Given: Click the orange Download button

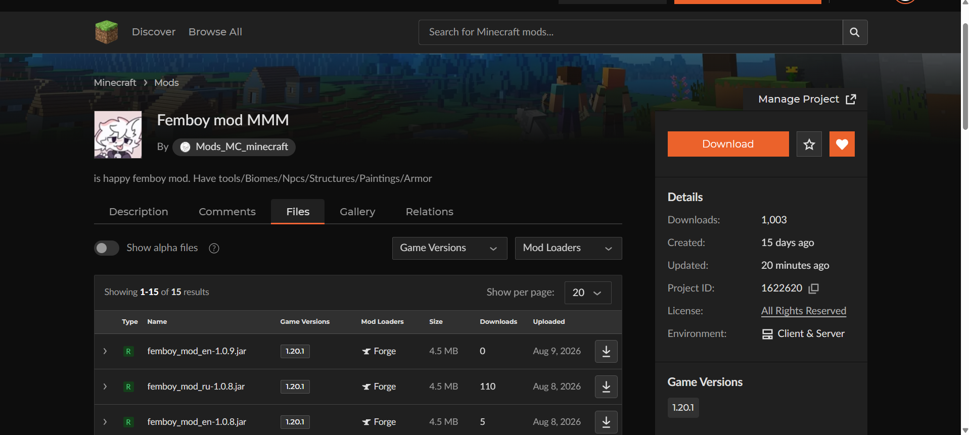Looking at the screenshot, I should click(x=728, y=144).
